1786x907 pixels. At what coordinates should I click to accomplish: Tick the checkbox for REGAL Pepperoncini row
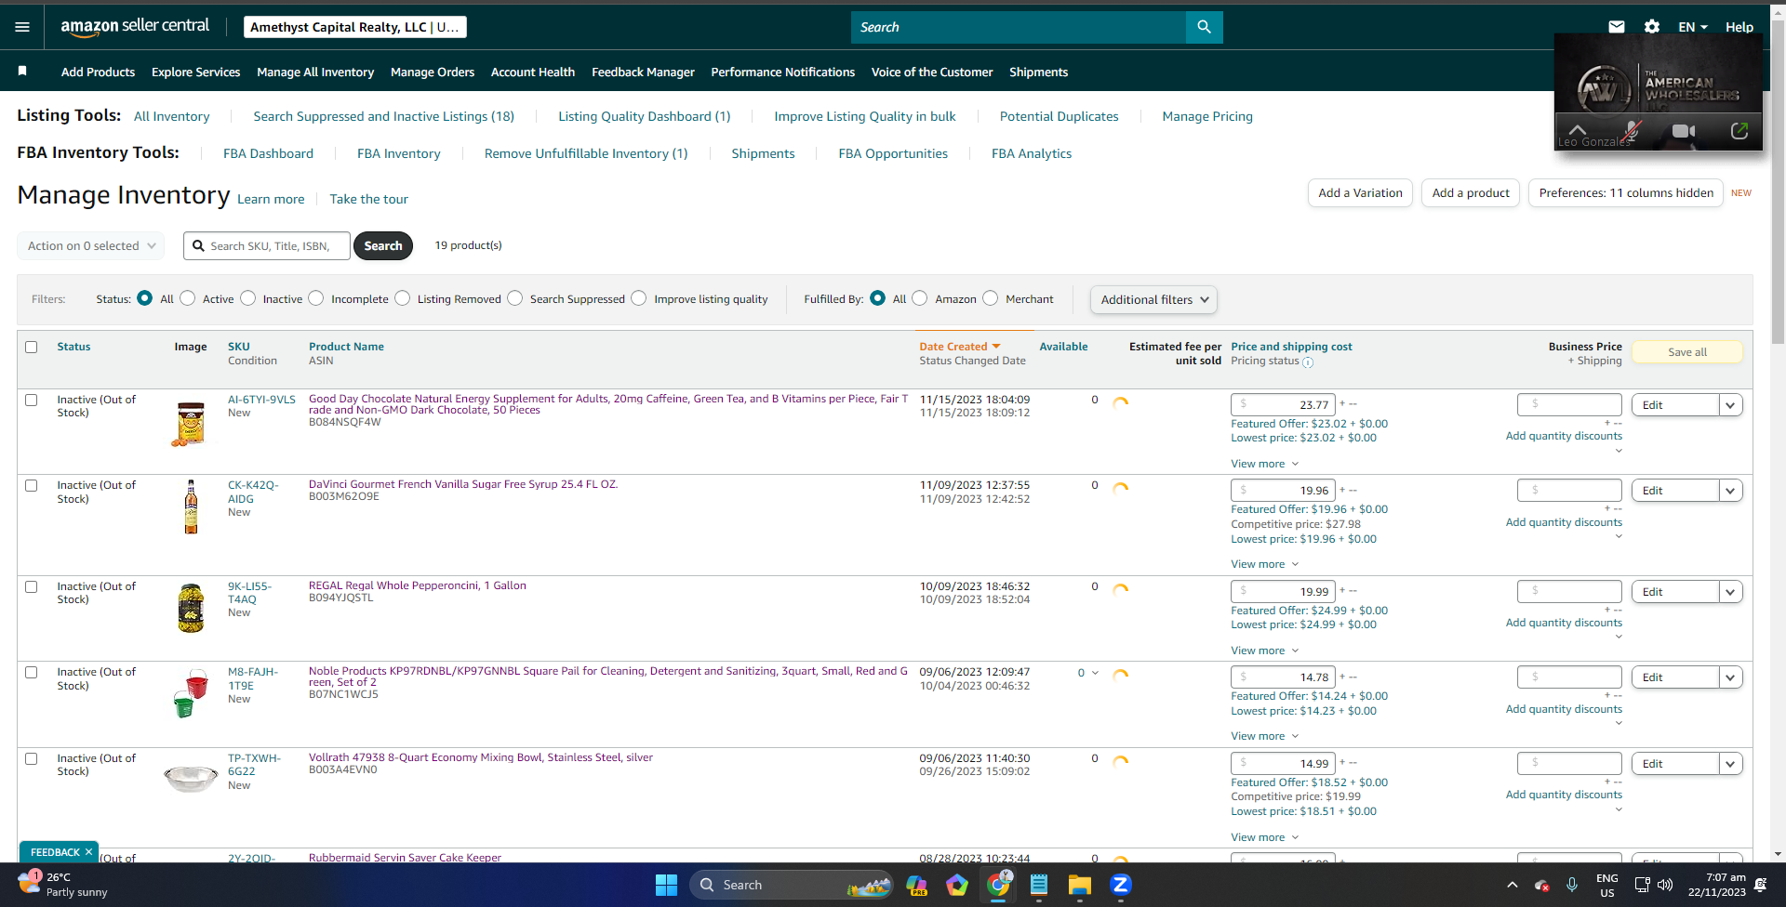pos(32,586)
